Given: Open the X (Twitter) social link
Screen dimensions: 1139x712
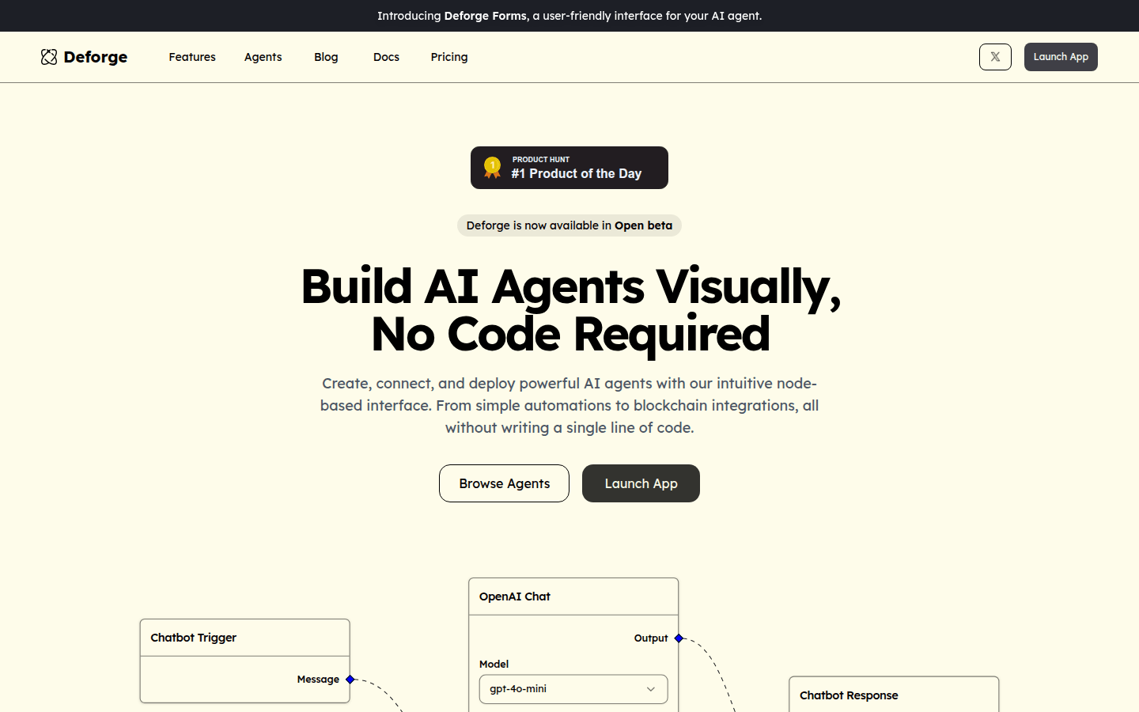Looking at the screenshot, I should (995, 57).
